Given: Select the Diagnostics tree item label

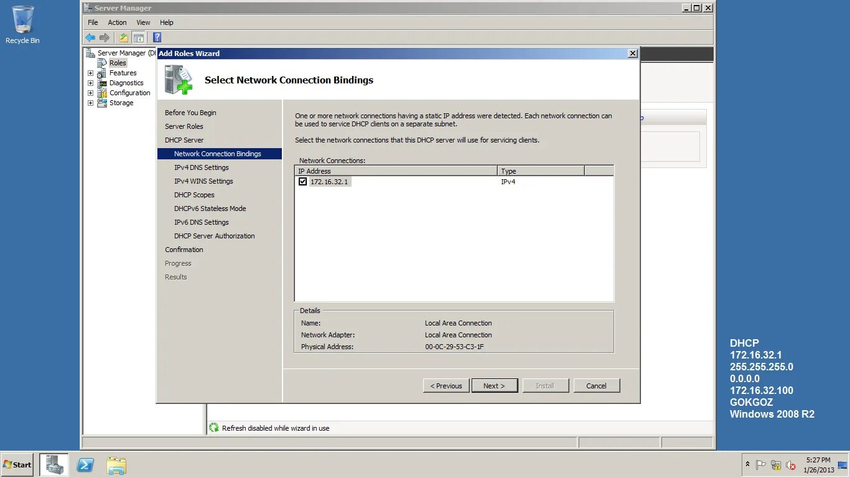Looking at the screenshot, I should [x=126, y=83].
